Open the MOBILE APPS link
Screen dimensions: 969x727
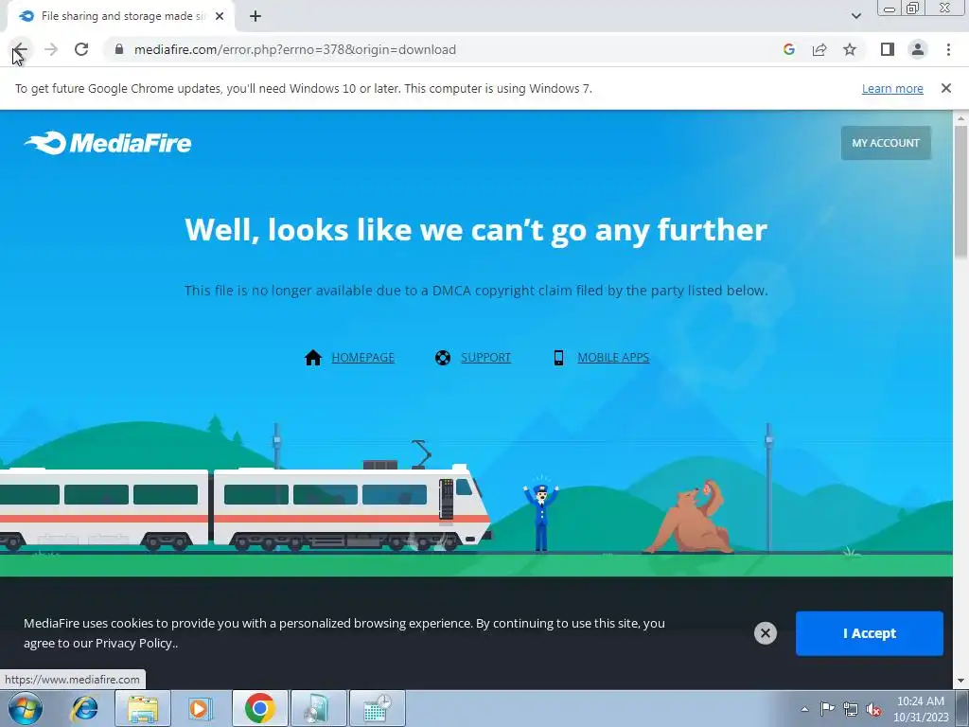coord(613,357)
